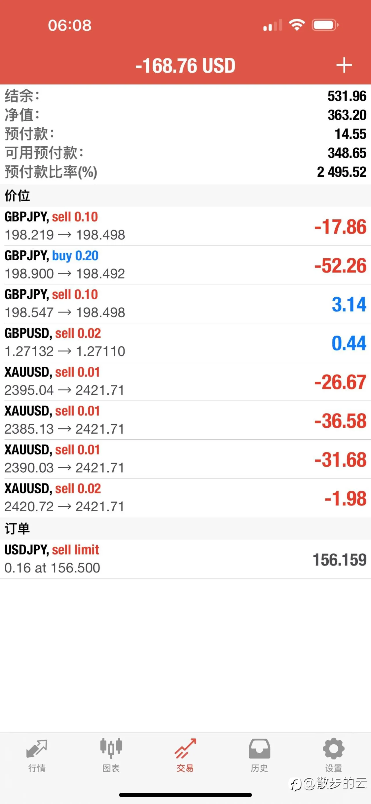Tap the Wi-Fi status icon
The image size is (371, 804).
click(297, 25)
